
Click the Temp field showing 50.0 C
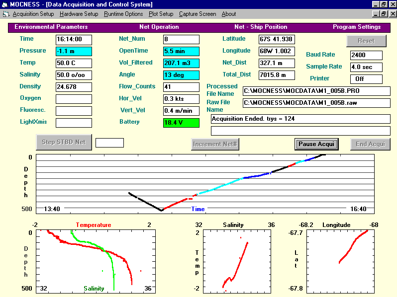coord(74,63)
